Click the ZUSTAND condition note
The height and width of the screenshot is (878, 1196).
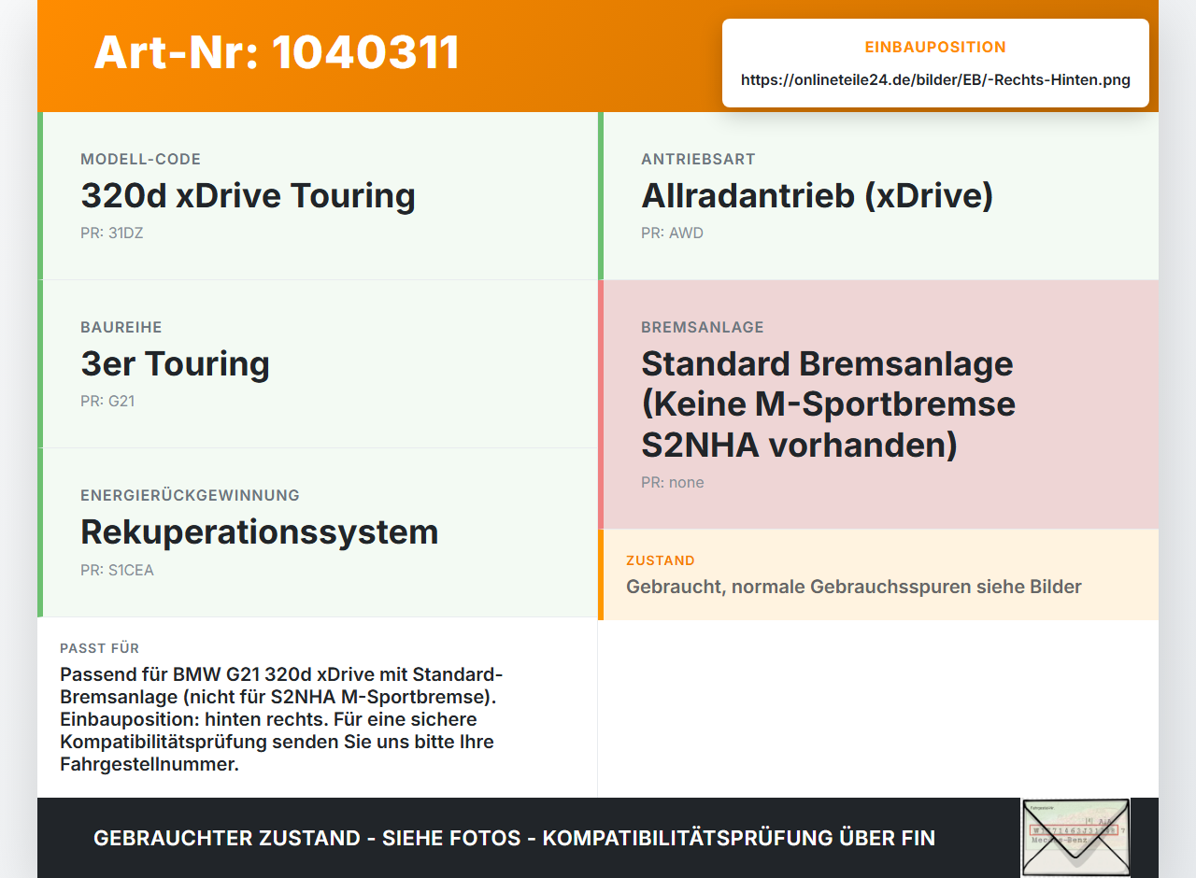click(878, 574)
